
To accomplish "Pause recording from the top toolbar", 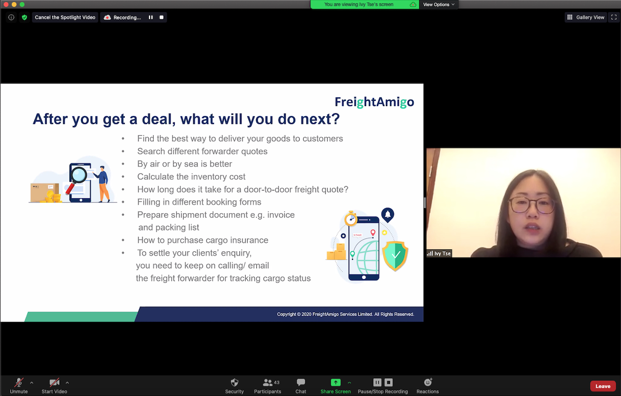I will pos(151,17).
